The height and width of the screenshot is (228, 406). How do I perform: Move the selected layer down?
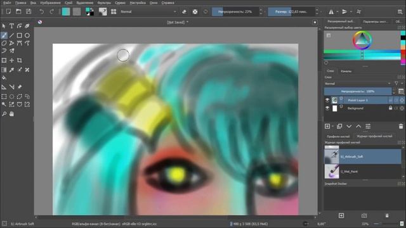349,126
